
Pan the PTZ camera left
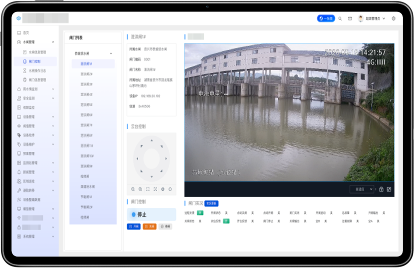pos(137,158)
